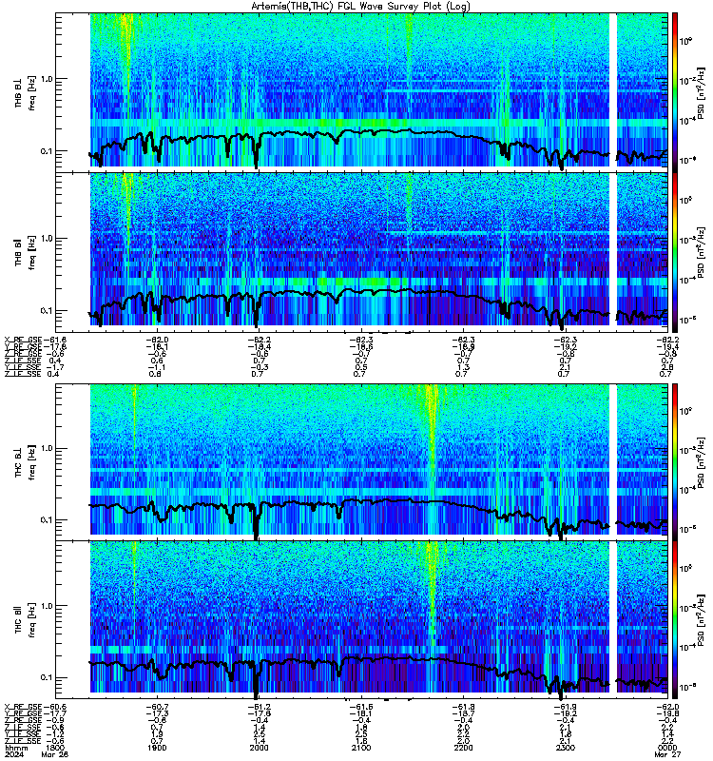Select the 'THB B∥ freq [Hz]' axis label
The height and width of the screenshot is (761, 713).
(x=25, y=252)
